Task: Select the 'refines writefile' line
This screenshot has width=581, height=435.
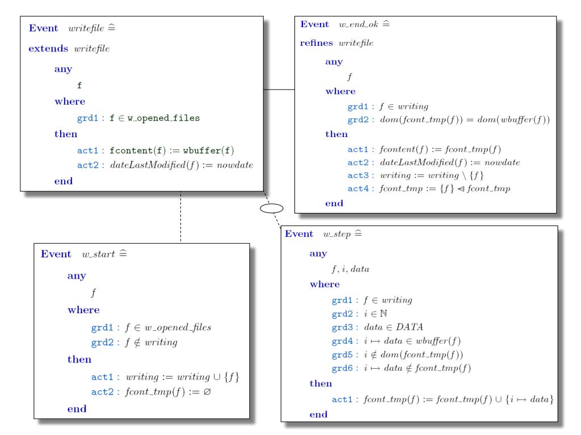Action: (x=336, y=43)
